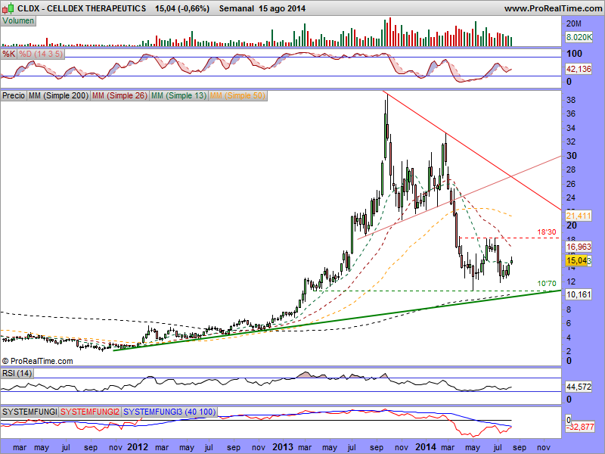Click the date 15 ago 2014
Image resolution: width=605 pixels, height=454 pixels.
tap(282, 8)
